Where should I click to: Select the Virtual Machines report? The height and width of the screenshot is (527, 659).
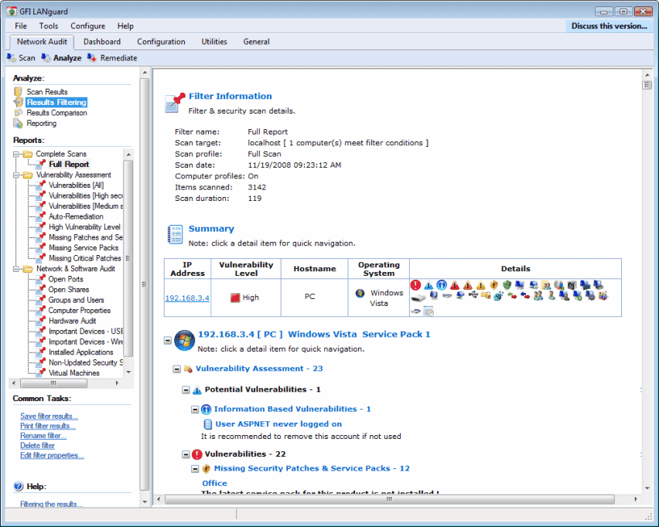tap(74, 373)
